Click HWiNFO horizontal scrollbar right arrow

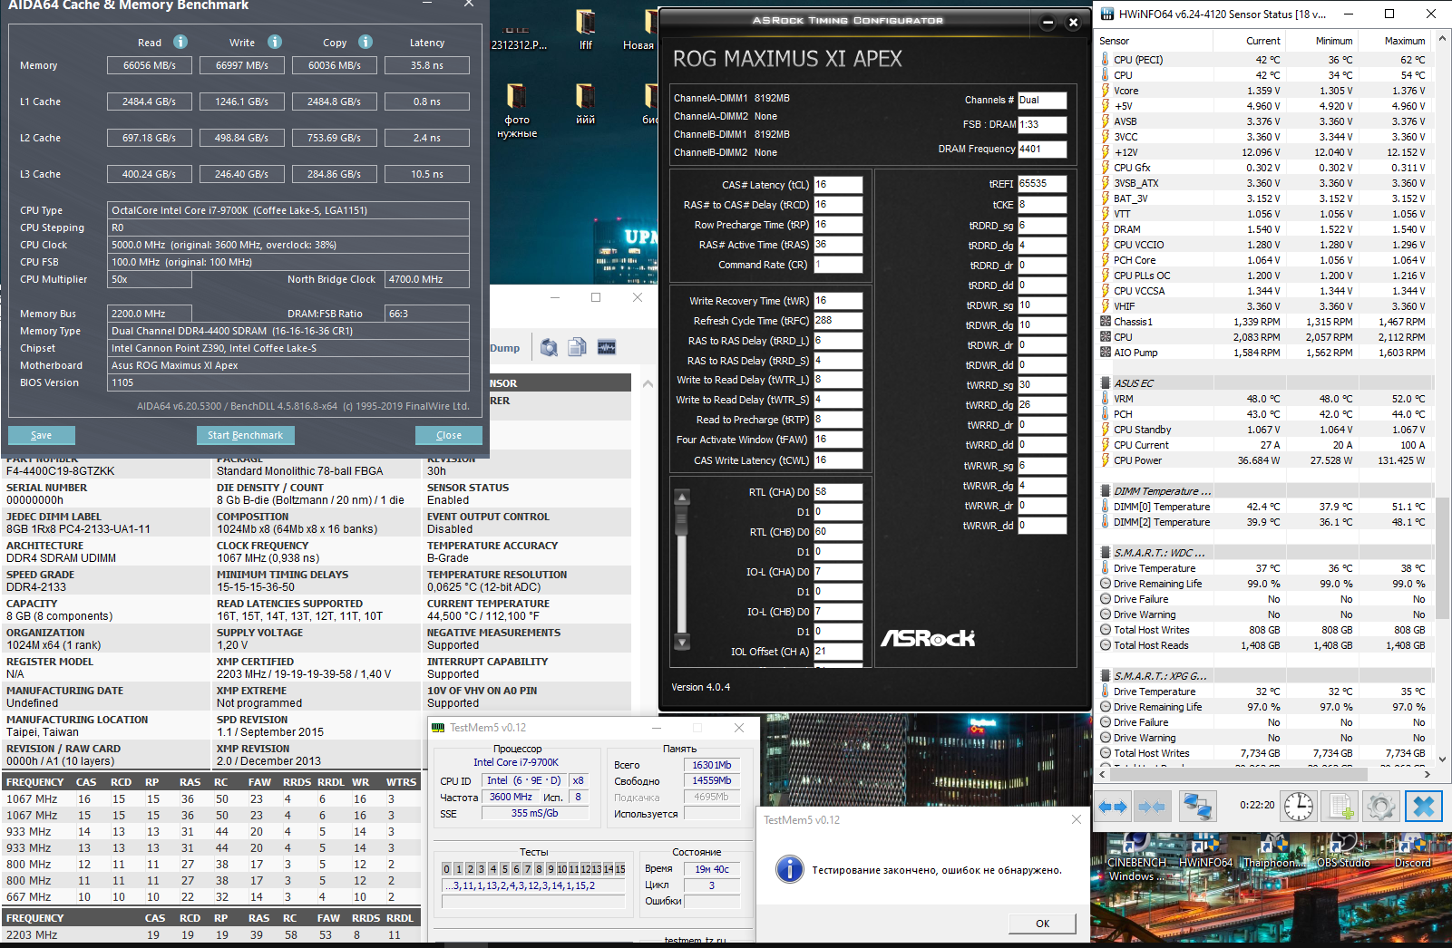(x=1428, y=774)
